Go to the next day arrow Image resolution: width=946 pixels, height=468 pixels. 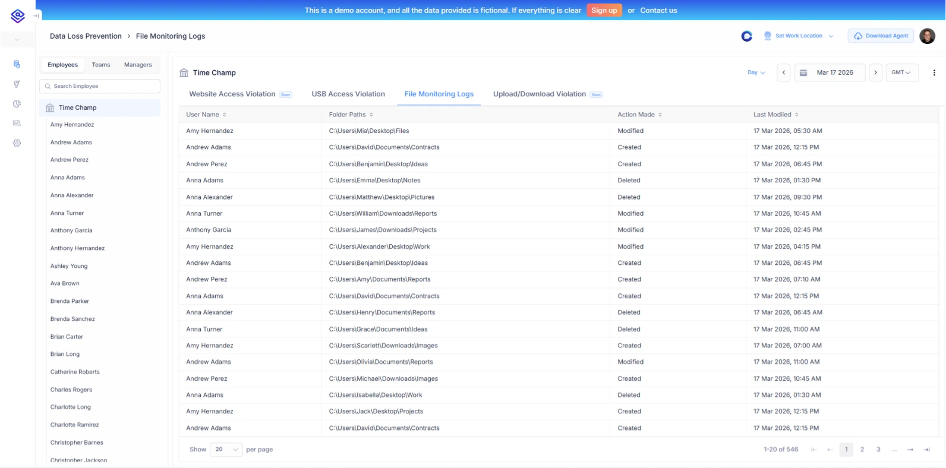(875, 72)
